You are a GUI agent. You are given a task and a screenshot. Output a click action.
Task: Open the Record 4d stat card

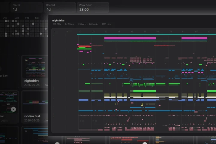[x=60, y=7]
